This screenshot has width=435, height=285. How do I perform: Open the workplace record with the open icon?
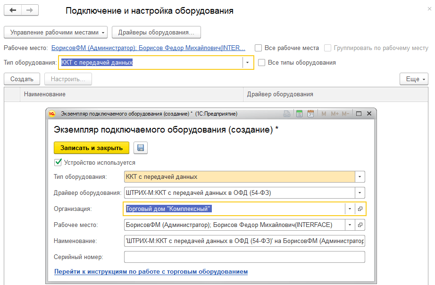(360, 225)
